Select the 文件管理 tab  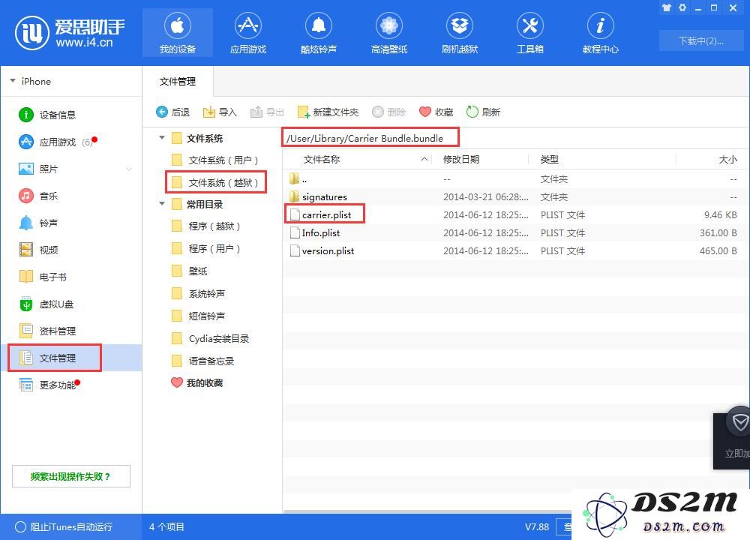[178, 81]
